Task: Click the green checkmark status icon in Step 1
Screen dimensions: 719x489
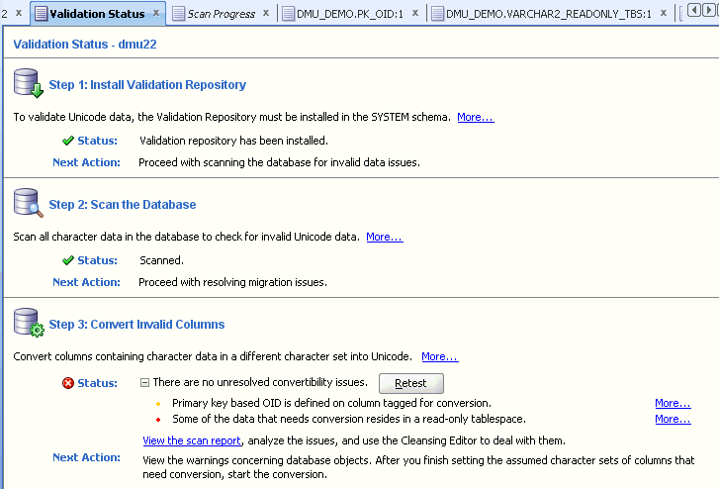Action: [68, 141]
